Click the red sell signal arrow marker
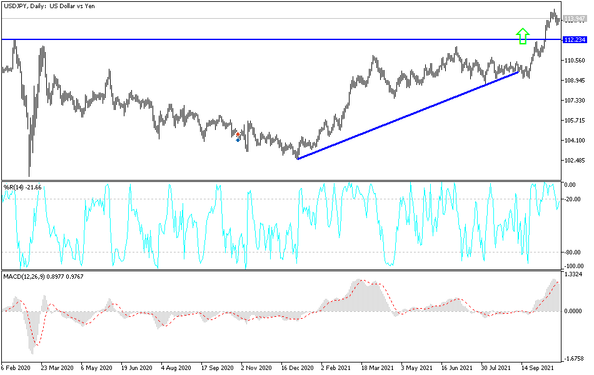Viewport: 594px width, 375px height. [238, 134]
